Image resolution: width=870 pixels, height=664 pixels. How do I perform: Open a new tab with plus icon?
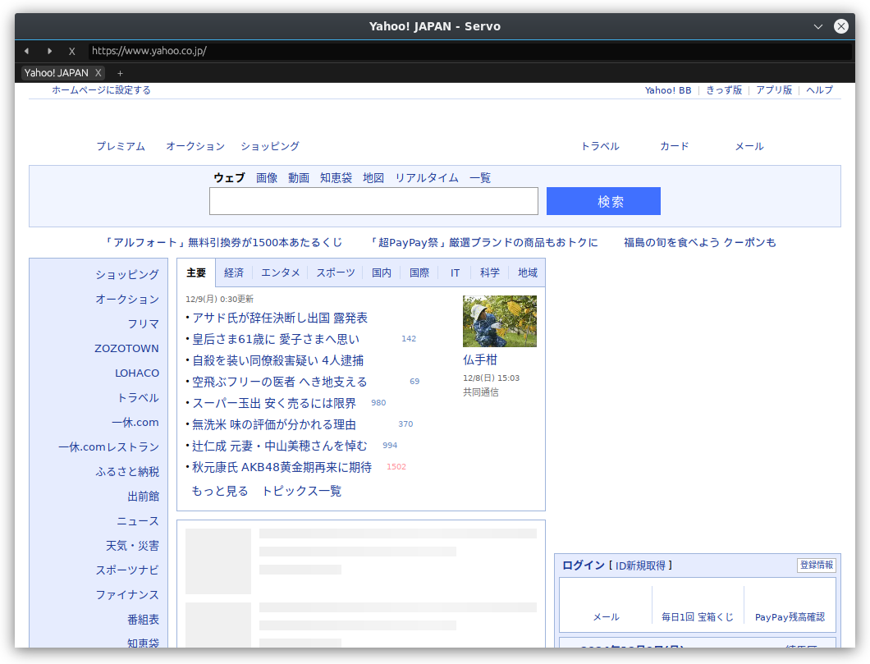(120, 73)
